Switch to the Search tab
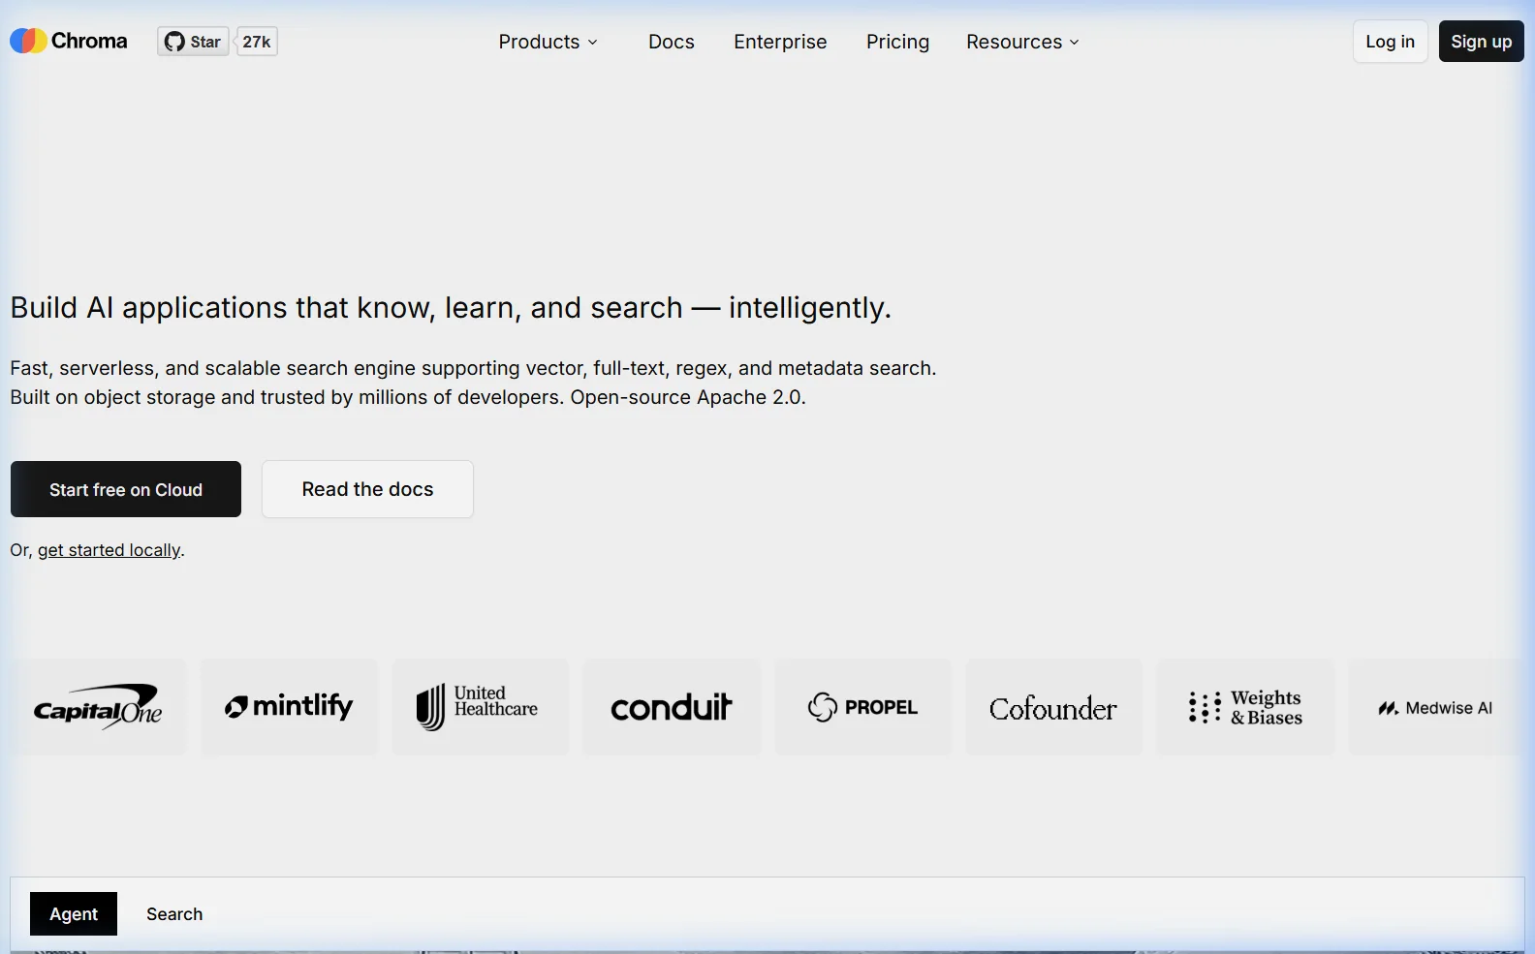The image size is (1535, 954). tap(174, 914)
